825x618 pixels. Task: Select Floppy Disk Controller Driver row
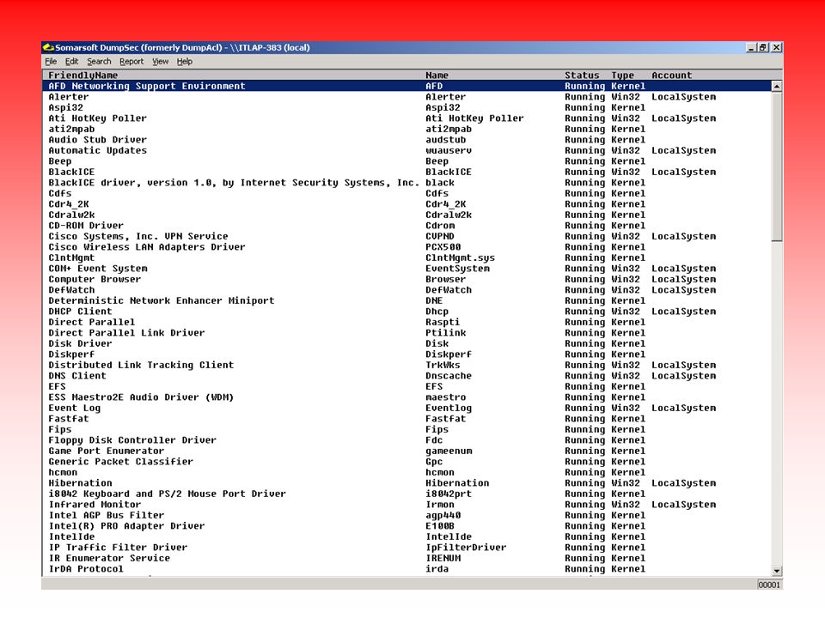[x=406, y=439]
